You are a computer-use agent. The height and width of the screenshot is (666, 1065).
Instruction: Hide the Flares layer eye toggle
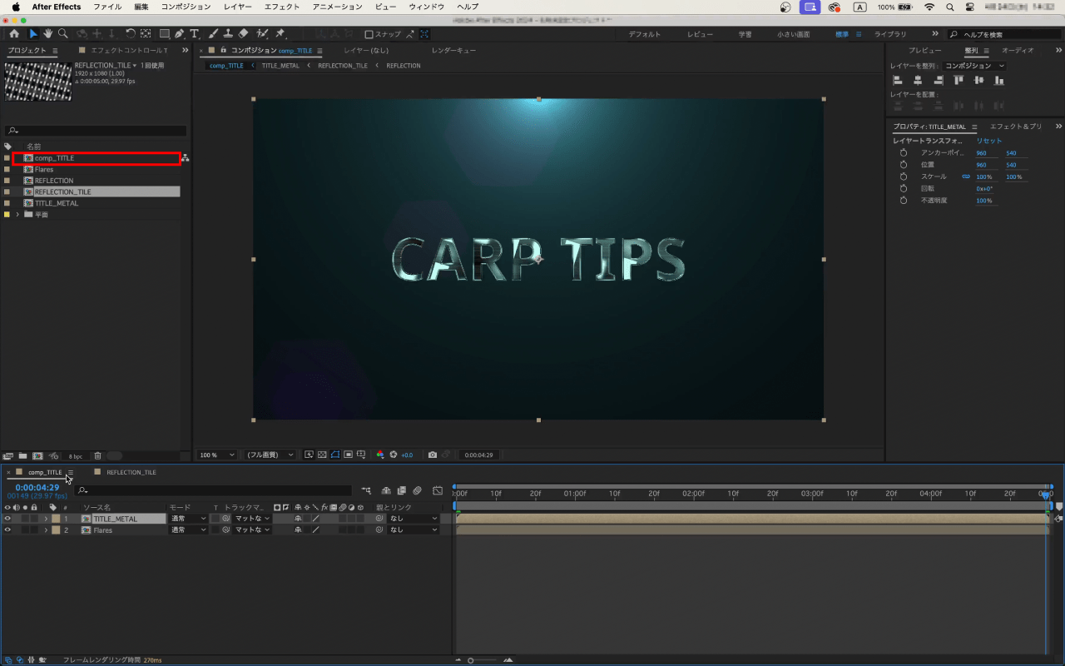tap(7, 530)
